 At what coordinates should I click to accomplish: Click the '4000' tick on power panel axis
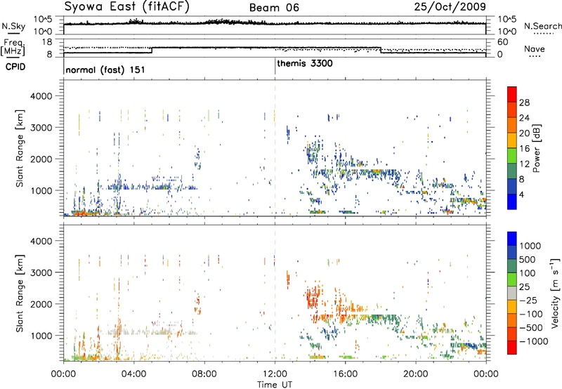pyautogui.click(x=41, y=96)
